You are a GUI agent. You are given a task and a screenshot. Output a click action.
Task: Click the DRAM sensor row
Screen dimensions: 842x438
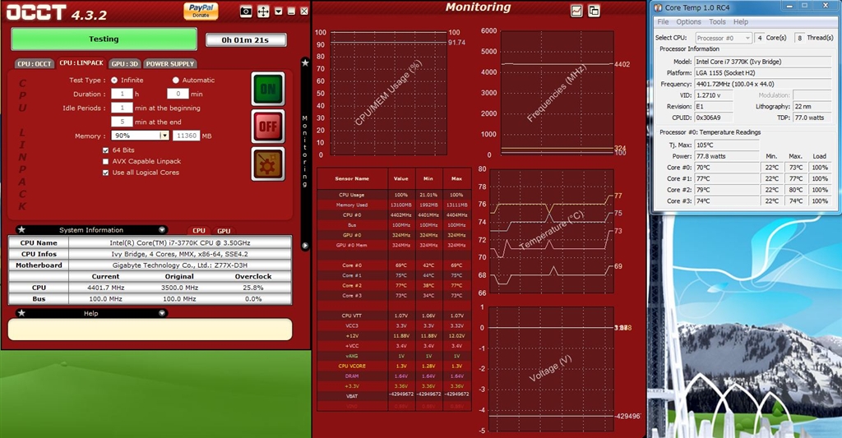point(394,376)
